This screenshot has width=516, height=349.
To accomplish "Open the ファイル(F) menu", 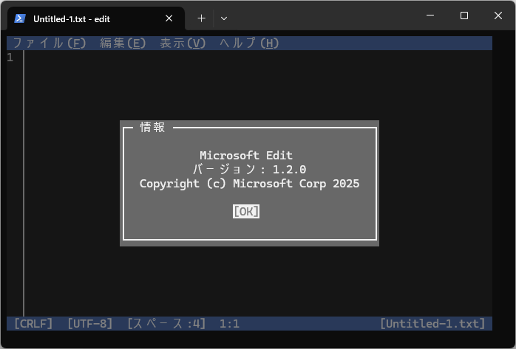I will [x=50, y=44].
